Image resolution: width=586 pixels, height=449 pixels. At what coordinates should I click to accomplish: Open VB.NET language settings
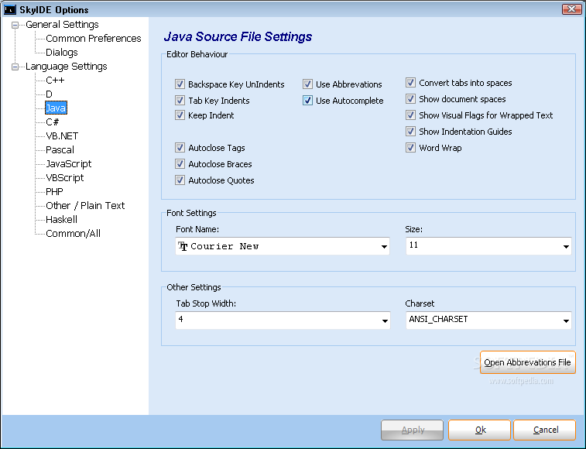coord(62,135)
